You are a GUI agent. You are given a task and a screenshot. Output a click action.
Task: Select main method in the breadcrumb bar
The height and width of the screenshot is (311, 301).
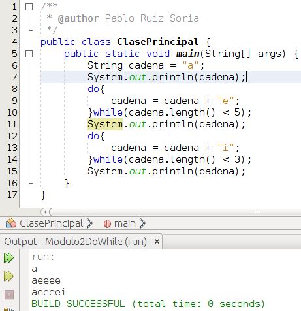coord(125,223)
